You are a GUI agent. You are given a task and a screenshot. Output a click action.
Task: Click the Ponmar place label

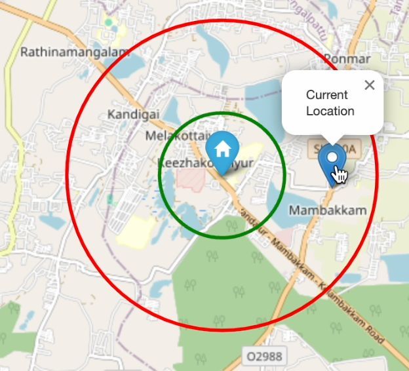point(347,59)
